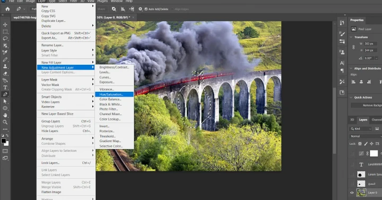
Task: Open the Edit Toolbar three-dots button
Action: [x=5, y=129]
